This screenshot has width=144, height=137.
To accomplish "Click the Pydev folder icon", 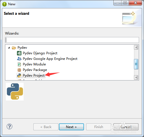I will (x=14, y=48).
